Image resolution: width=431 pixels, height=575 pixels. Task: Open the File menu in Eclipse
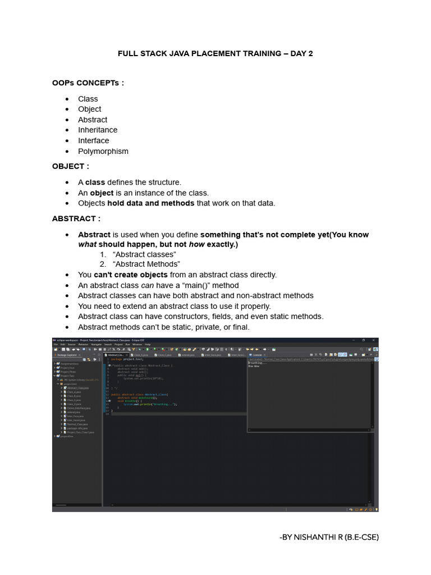point(56,344)
